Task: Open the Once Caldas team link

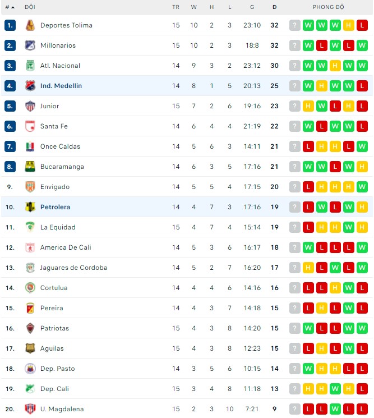Action: point(60,146)
